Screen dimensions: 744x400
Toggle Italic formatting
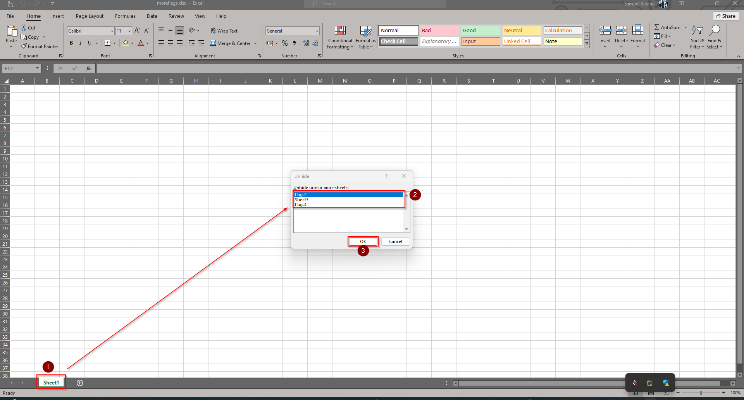[x=81, y=43]
